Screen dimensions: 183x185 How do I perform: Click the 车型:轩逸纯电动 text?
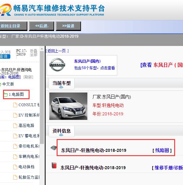108,105
